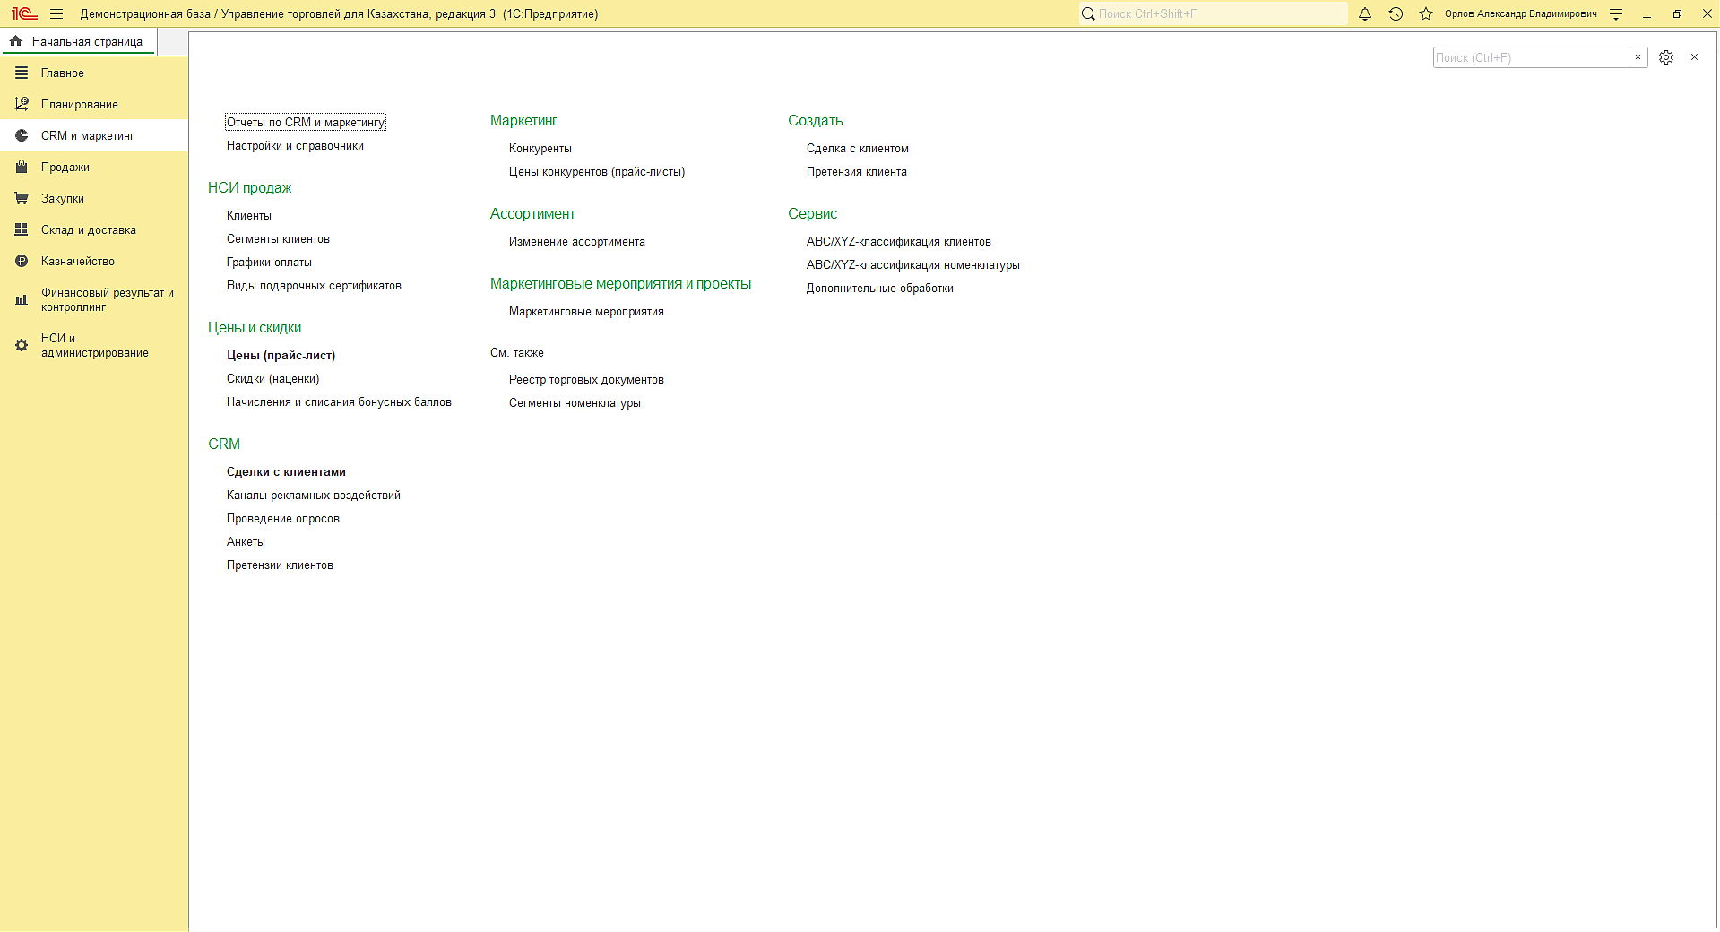Open Виды подарочных сертификатов
The height and width of the screenshot is (932, 1720).
click(314, 285)
